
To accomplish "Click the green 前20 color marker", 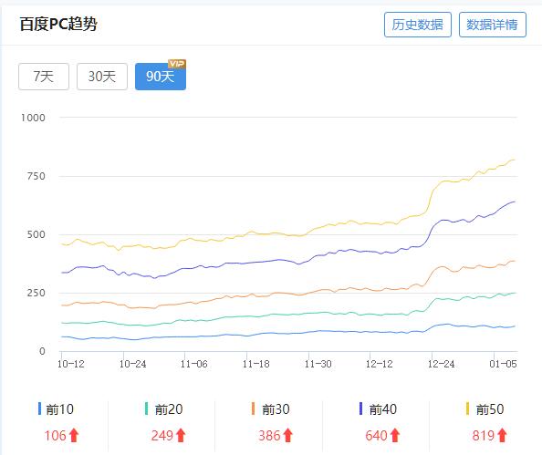I will [147, 408].
